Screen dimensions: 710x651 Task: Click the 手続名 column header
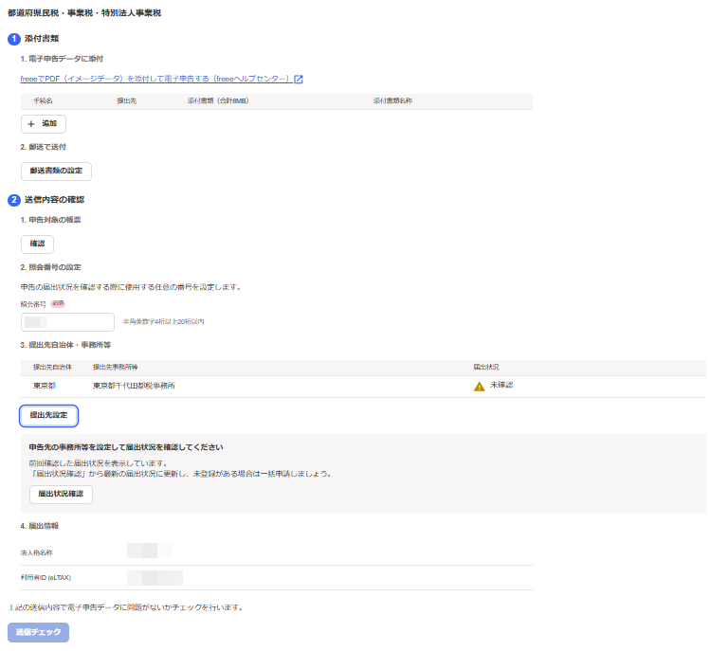point(43,99)
